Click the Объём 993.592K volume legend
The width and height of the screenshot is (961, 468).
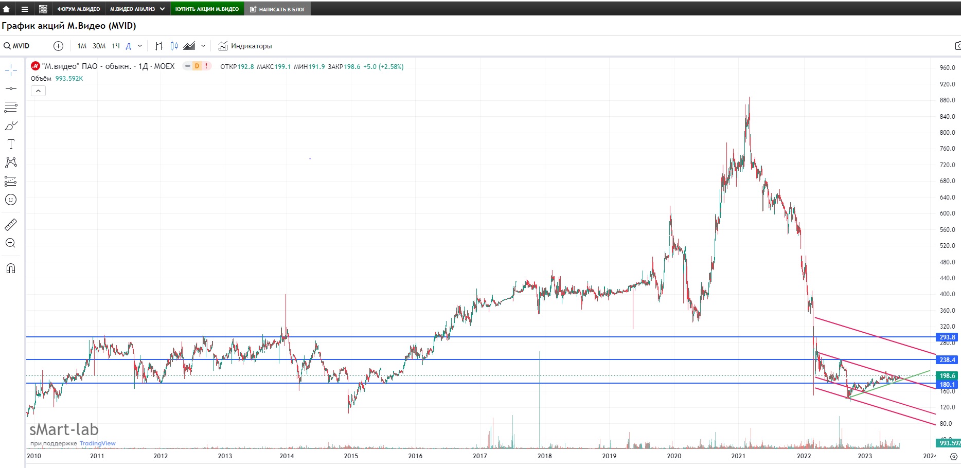point(57,79)
